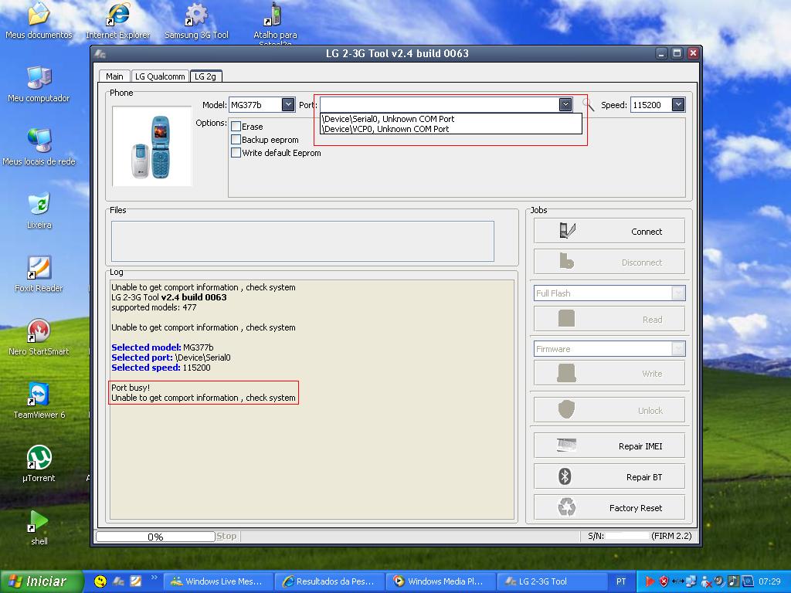The image size is (791, 593).
Task: Click the S/N serial number field
Action: coord(627,536)
